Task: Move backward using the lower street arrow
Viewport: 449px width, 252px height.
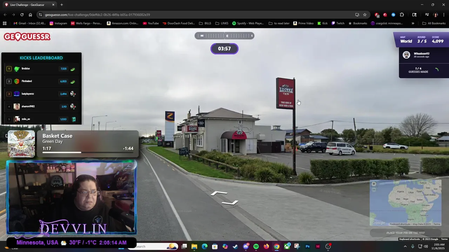Action: click(x=230, y=202)
